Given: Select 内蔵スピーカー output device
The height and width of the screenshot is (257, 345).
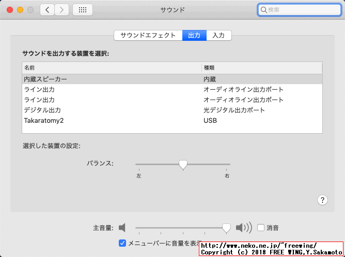Looking at the screenshot, I should [x=173, y=79].
